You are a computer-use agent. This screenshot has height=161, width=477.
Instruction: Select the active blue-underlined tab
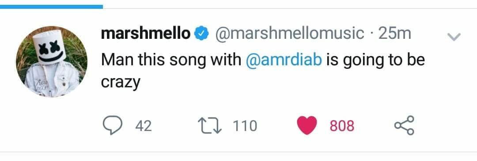(x=51, y=7)
